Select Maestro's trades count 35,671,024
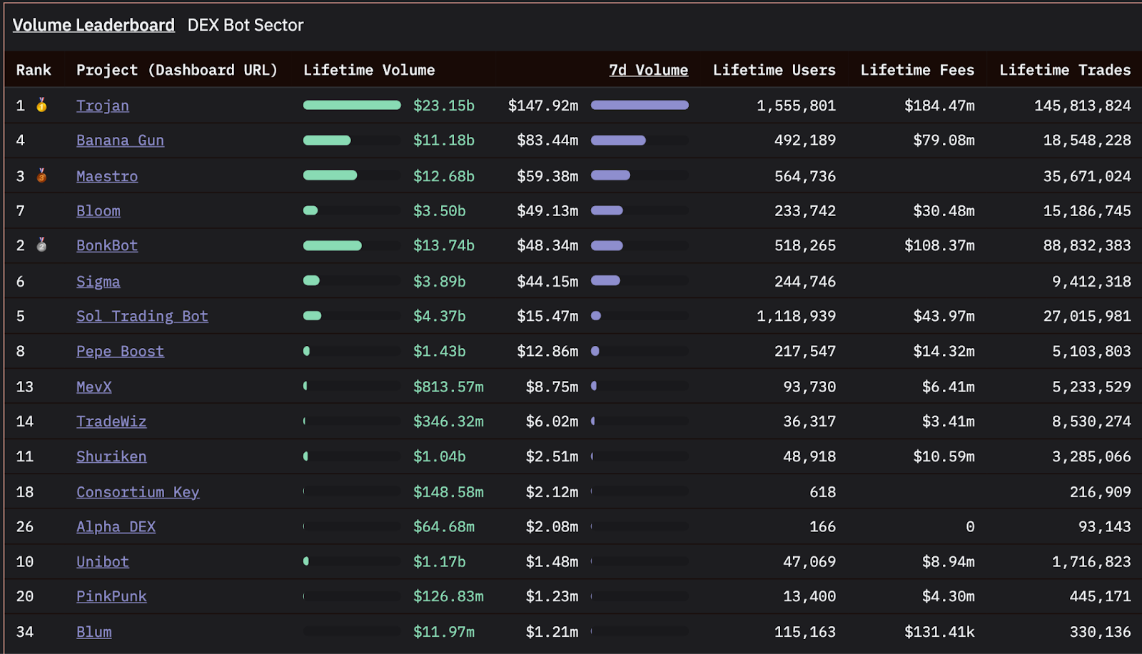1142x654 pixels. [1087, 176]
